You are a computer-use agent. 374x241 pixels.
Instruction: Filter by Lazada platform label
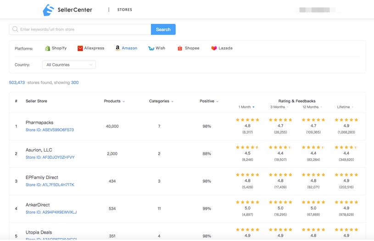pos(225,48)
